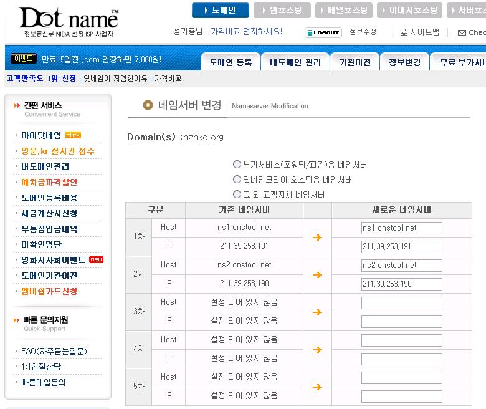Open the 정보수정 link
Viewport: 486px width, 409px height.
click(x=363, y=32)
